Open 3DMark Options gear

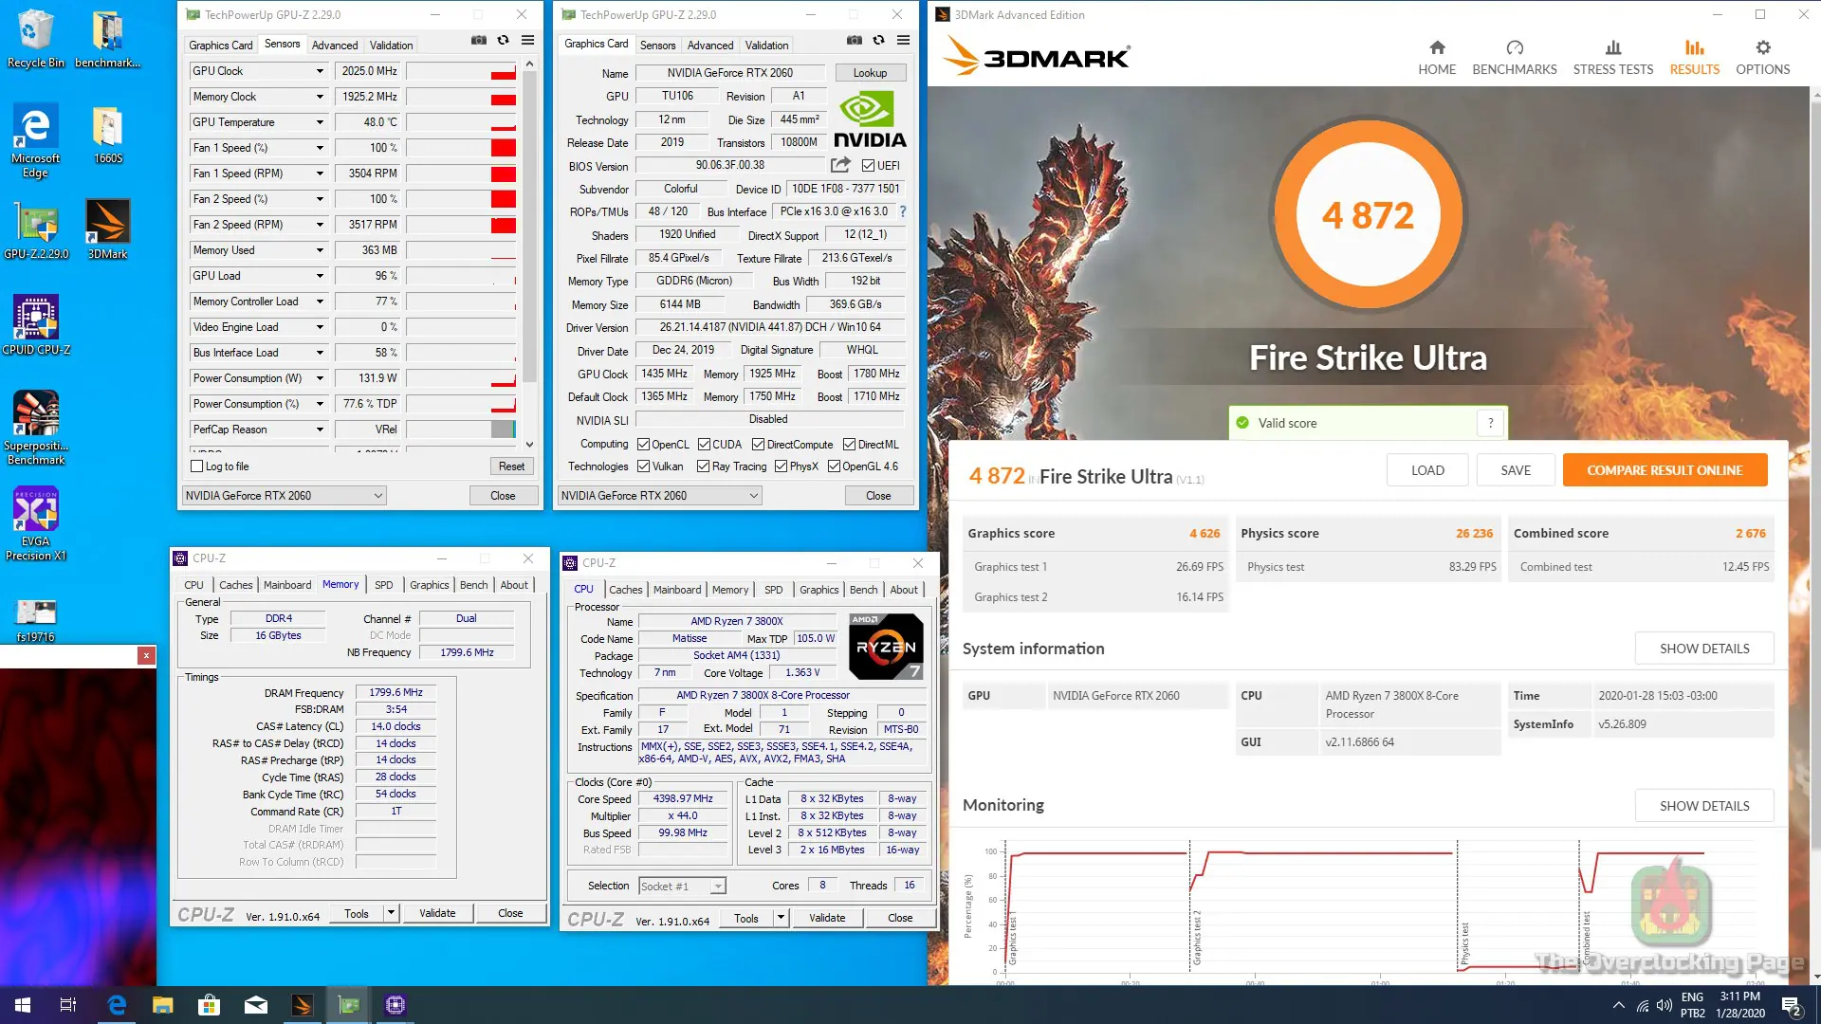[1763, 58]
